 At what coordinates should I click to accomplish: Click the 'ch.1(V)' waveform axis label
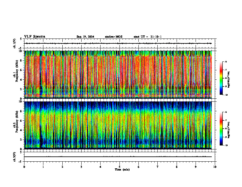click(x=15, y=43)
